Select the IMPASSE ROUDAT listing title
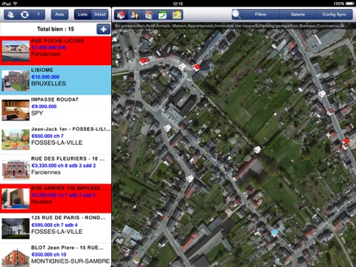Viewport: 356px width, 267px height. [55, 99]
